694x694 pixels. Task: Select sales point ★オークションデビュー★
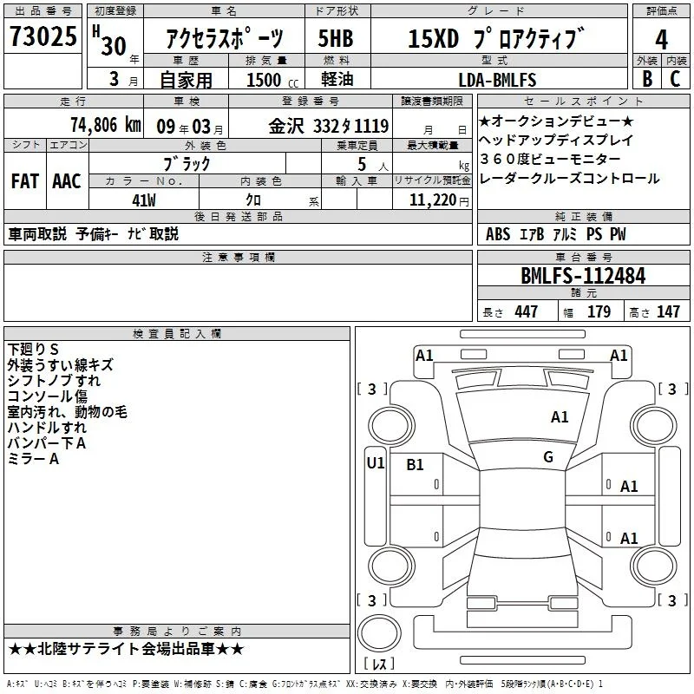point(556,121)
